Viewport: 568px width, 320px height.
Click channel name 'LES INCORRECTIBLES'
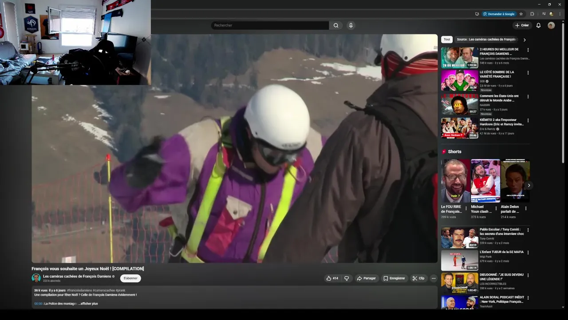493,284
